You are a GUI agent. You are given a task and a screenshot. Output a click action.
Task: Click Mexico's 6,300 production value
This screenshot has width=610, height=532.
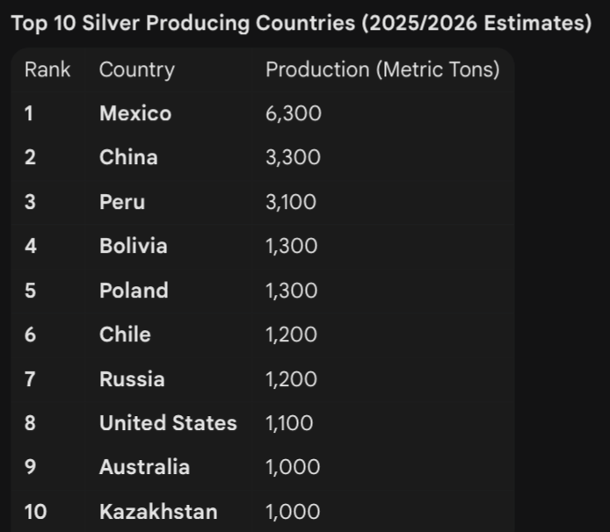[293, 114]
